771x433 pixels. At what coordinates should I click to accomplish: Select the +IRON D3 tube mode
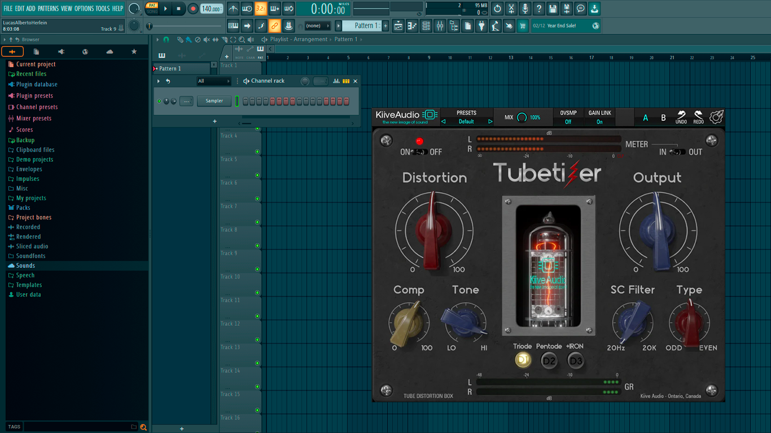[575, 360]
